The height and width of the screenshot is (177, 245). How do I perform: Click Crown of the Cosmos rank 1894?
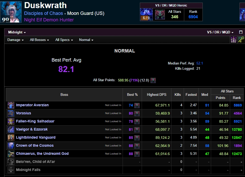[238, 146]
